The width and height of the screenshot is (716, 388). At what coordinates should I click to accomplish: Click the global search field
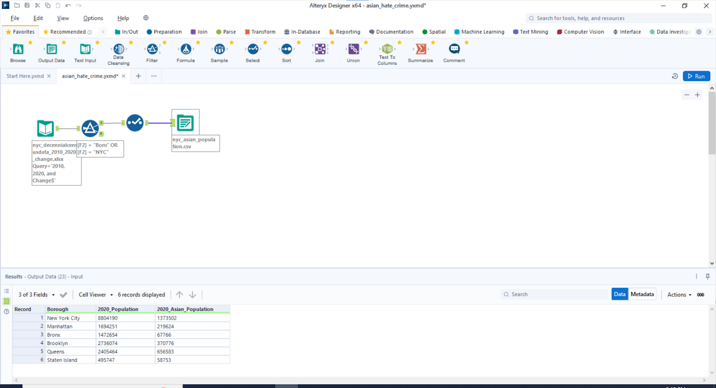tap(618, 18)
